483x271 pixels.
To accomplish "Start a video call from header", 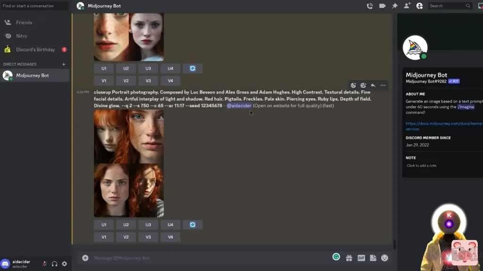I will coord(382,6).
